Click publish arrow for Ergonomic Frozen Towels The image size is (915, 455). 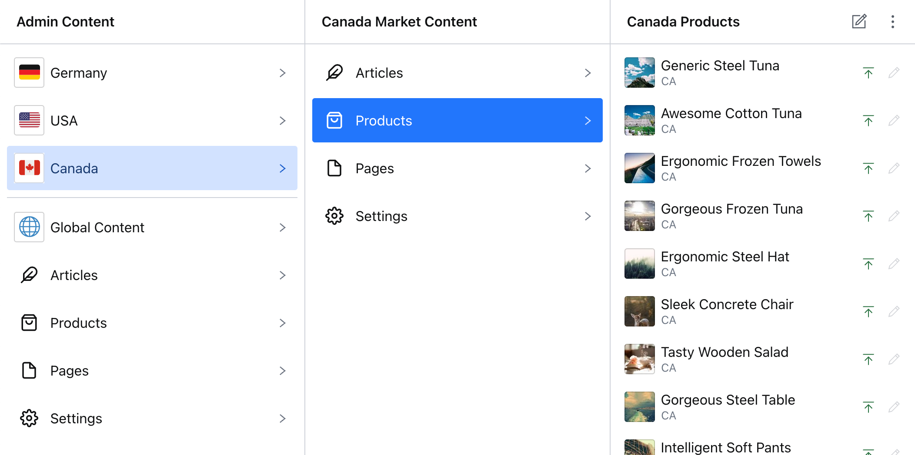click(x=868, y=168)
